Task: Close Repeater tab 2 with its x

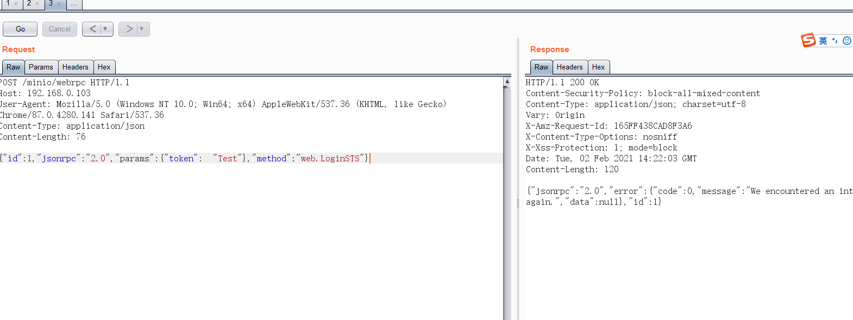Action: click(37, 4)
